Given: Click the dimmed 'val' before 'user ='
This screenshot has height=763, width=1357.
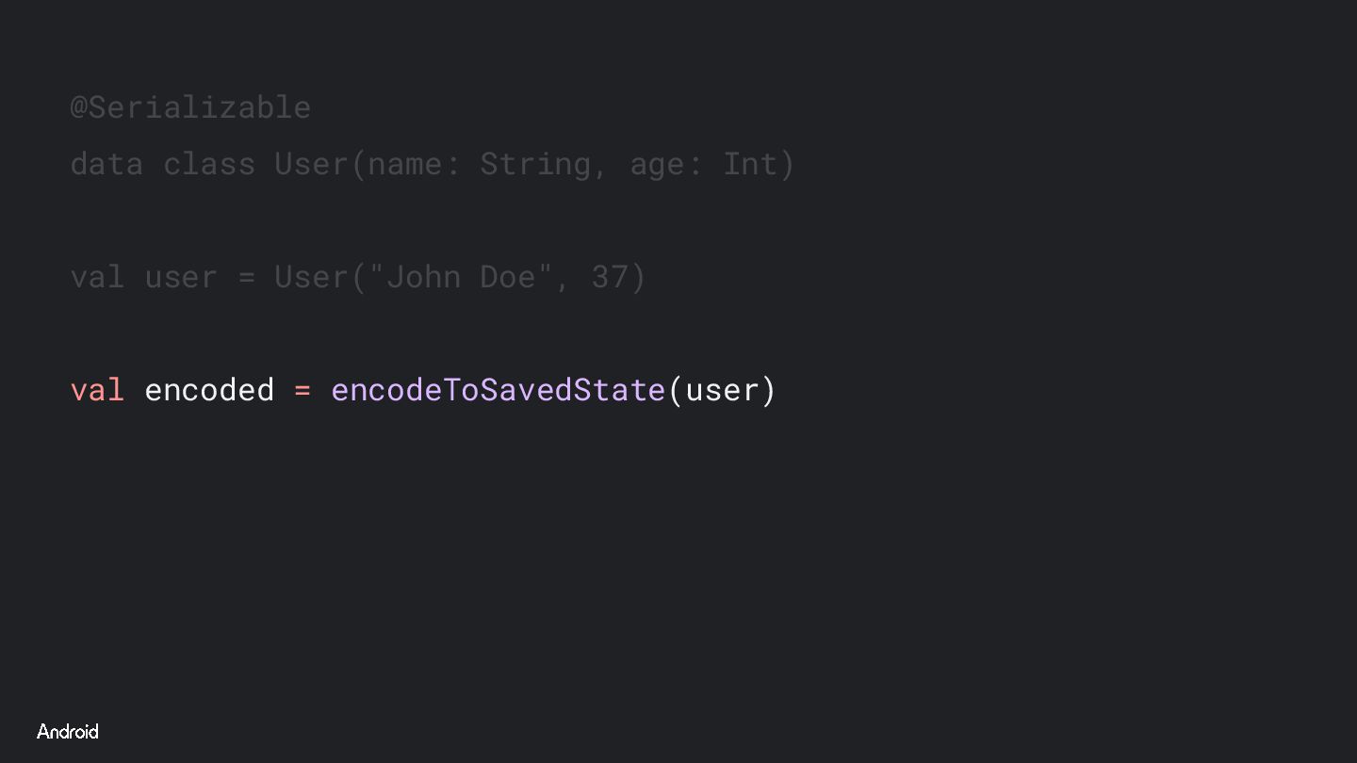Looking at the screenshot, I should [97, 277].
